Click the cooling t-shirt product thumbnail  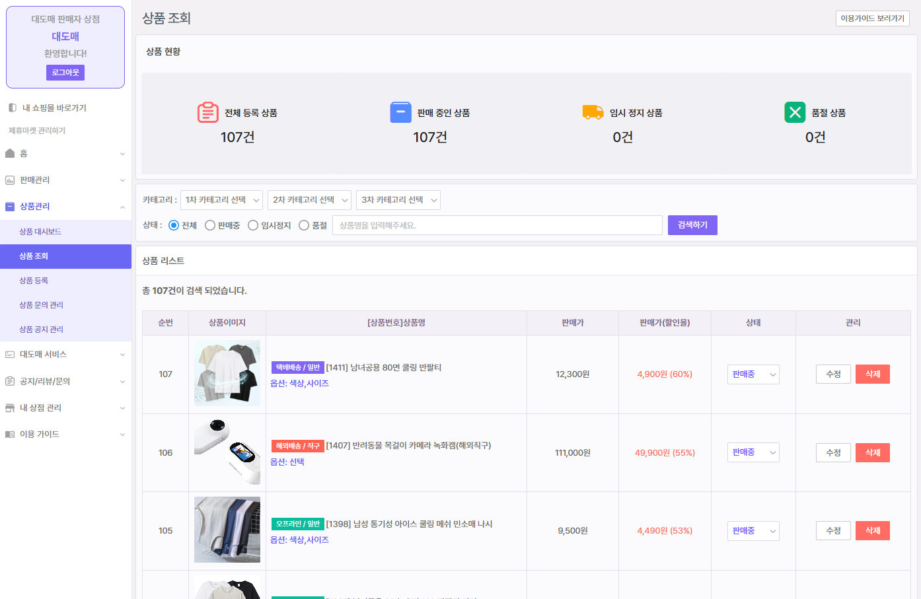pyautogui.click(x=227, y=373)
